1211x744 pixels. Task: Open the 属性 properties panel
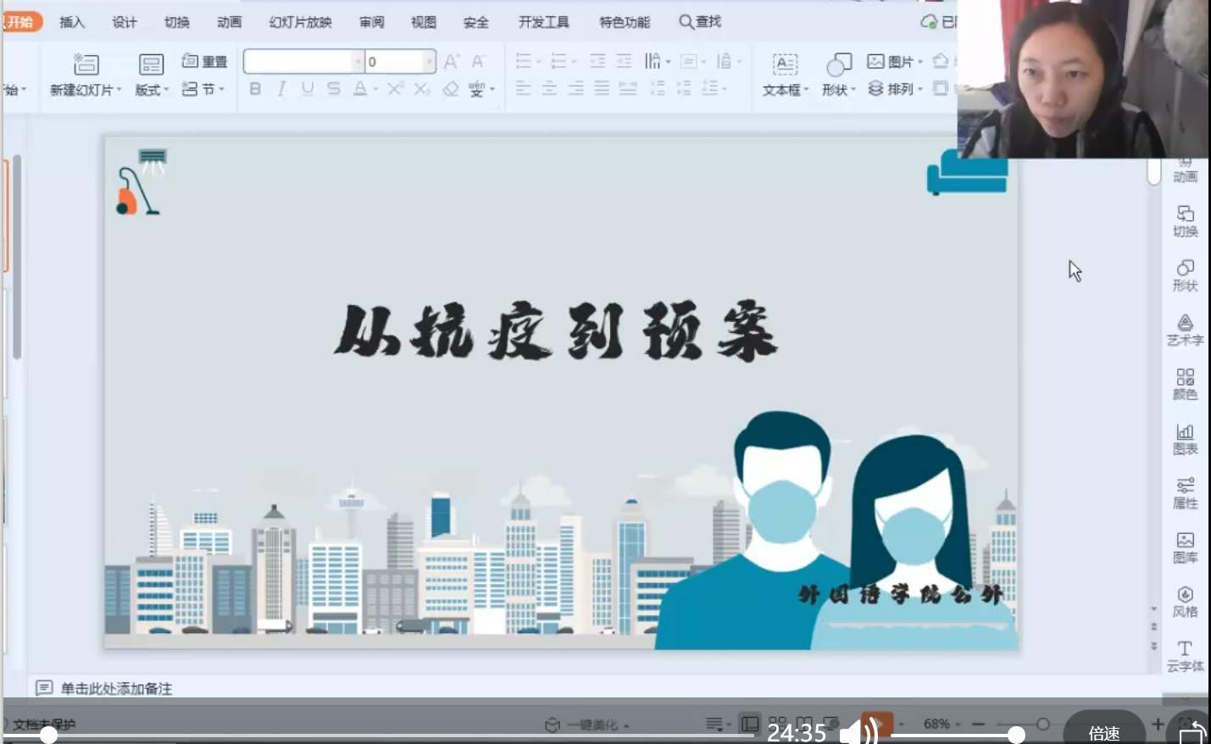click(1185, 493)
